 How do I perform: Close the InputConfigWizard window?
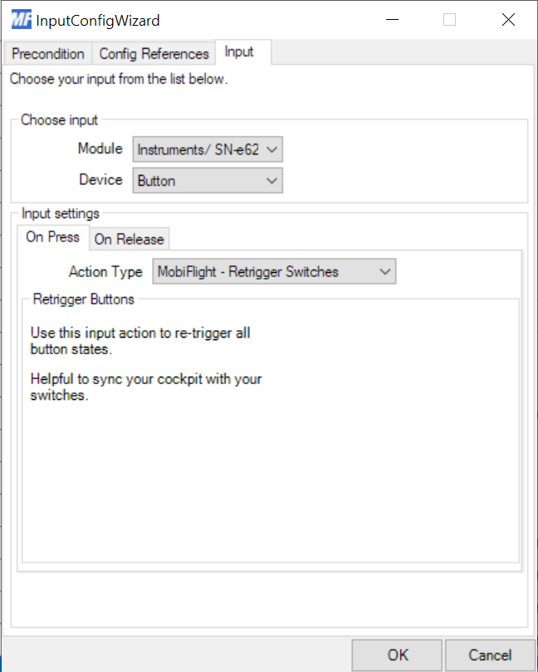pos(508,20)
